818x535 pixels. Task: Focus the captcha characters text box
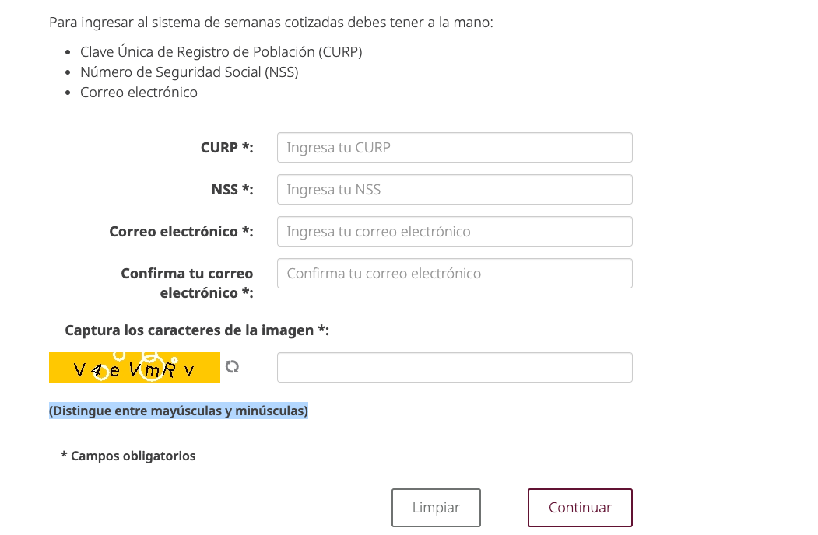click(x=455, y=368)
